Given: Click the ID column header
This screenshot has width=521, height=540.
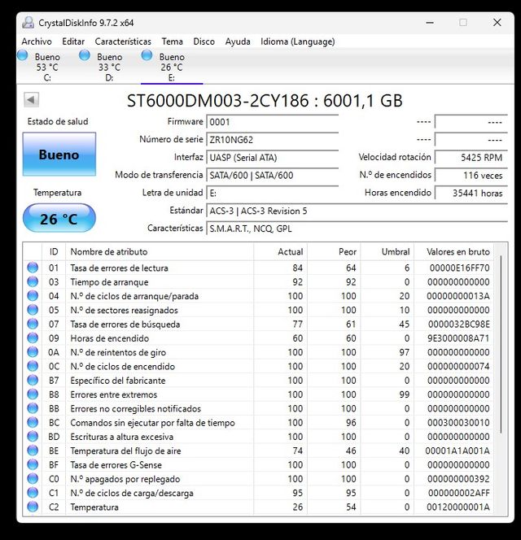Looking at the screenshot, I should pyautogui.click(x=54, y=252).
